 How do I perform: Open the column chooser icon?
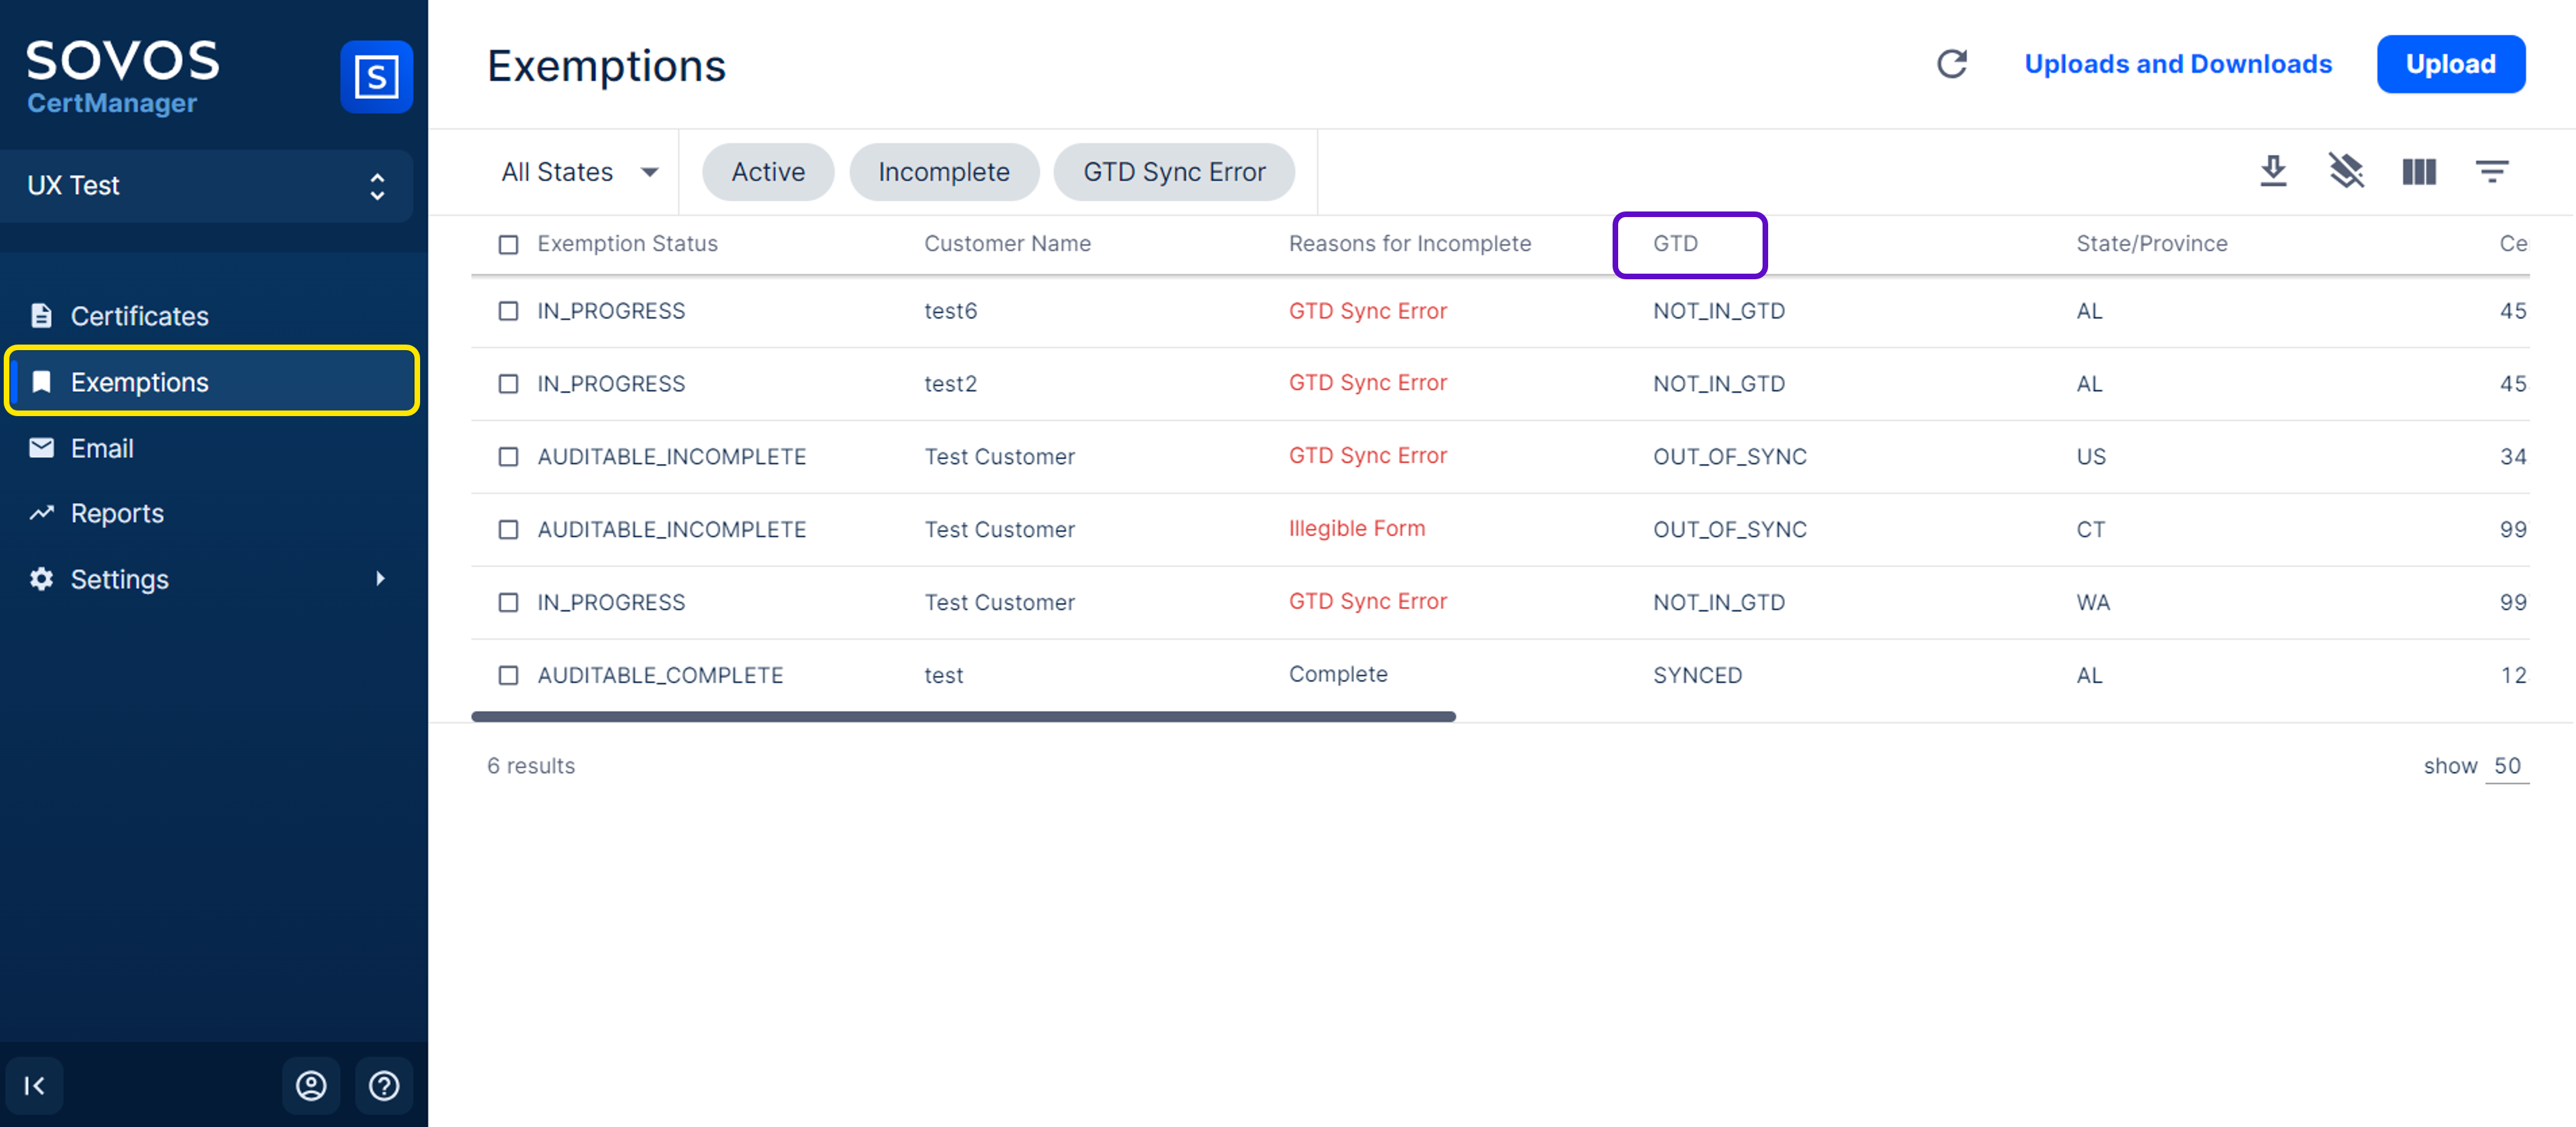pyautogui.click(x=2419, y=172)
